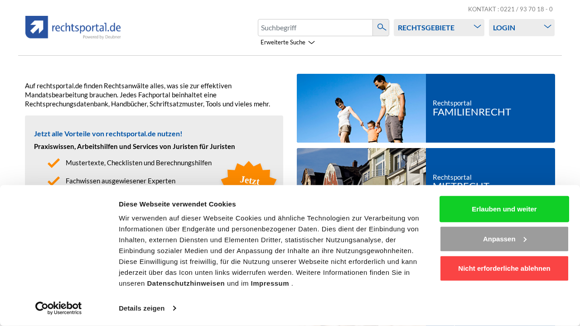Image resolution: width=580 pixels, height=326 pixels.
Task: Click checkmark icon beside Fachwissen
Action: pyautogui.click(x=53, y=181)
